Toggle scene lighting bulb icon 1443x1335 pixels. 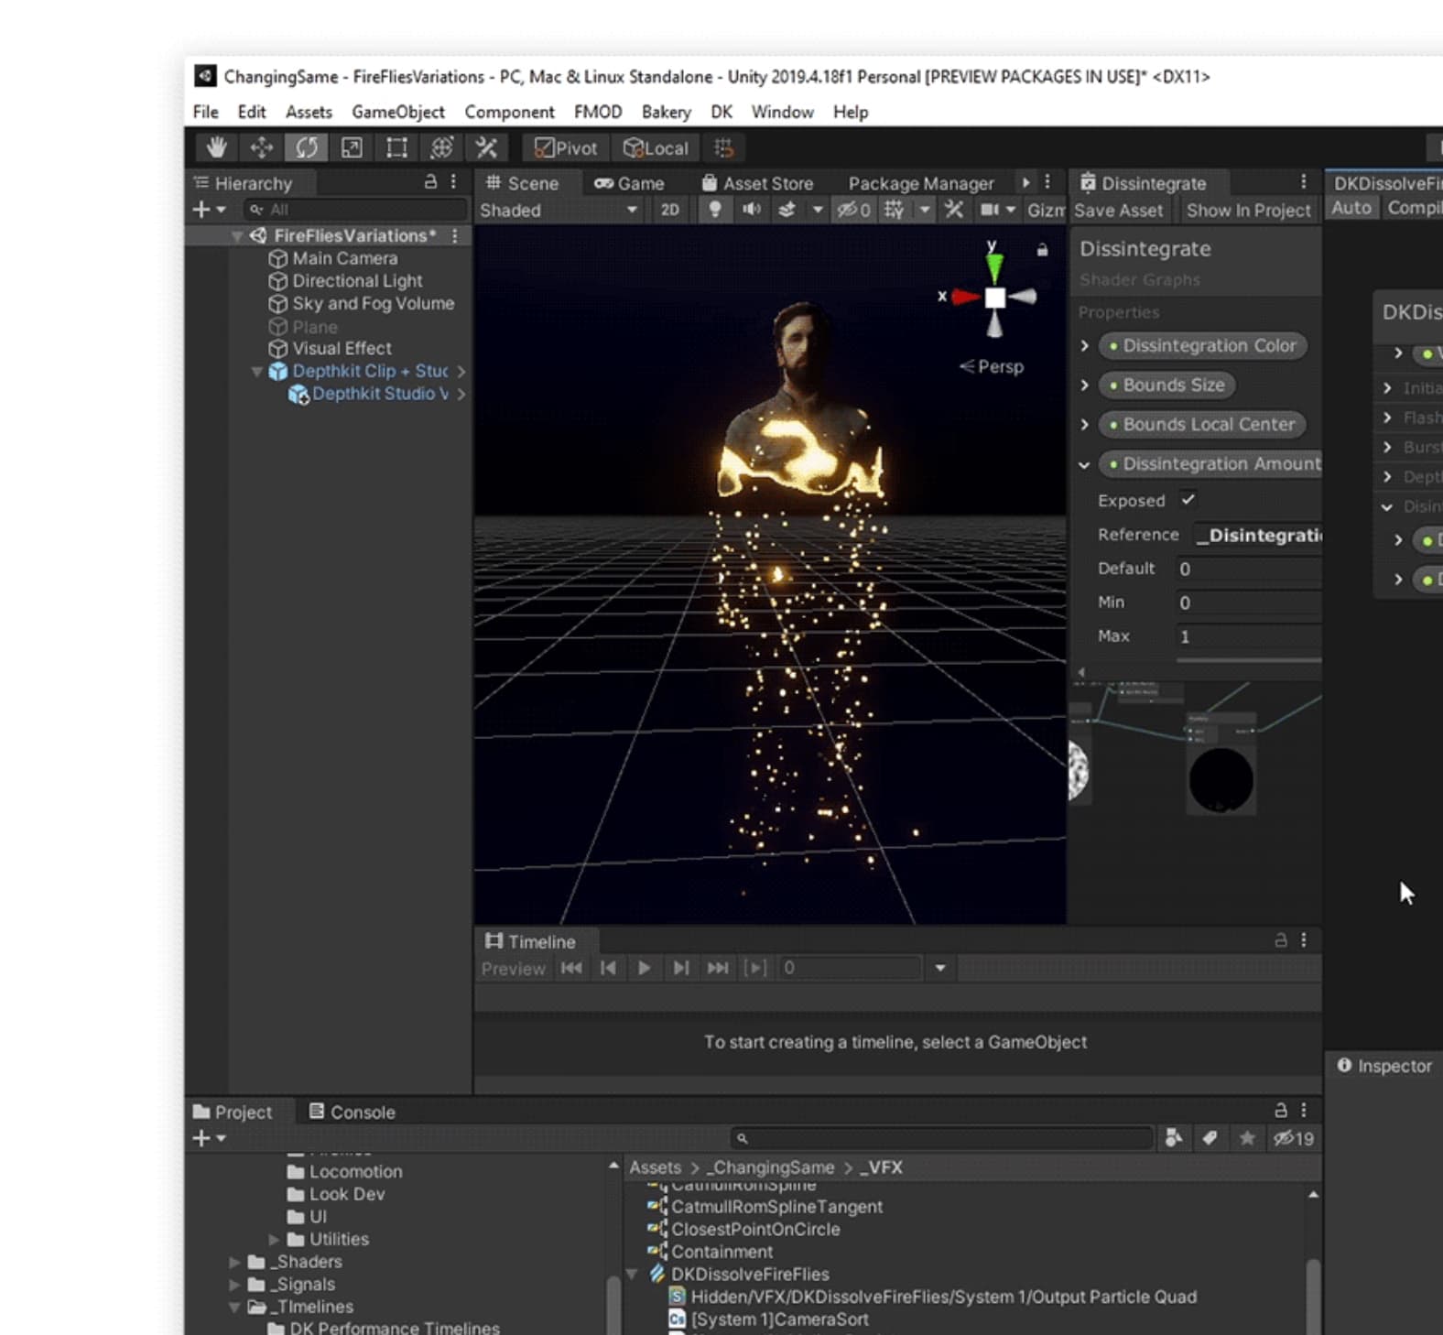[x=715, y=210]
